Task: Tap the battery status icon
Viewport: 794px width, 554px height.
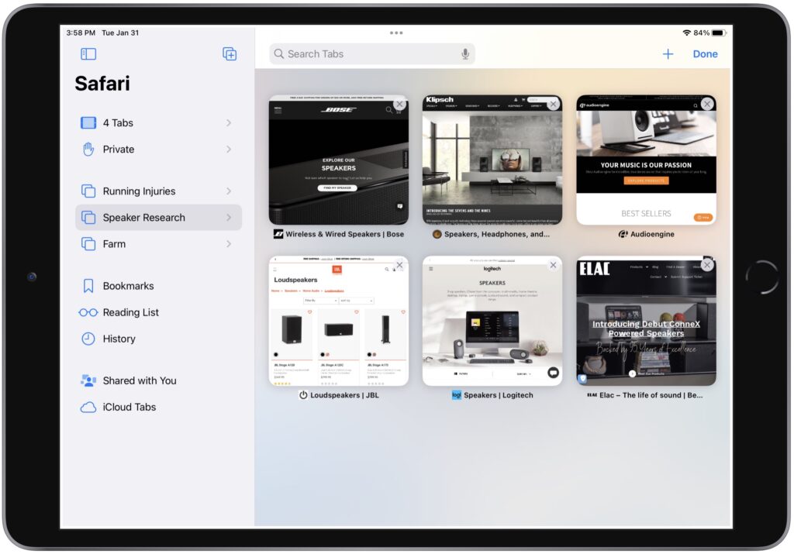Action: click(x=719, y=33)
